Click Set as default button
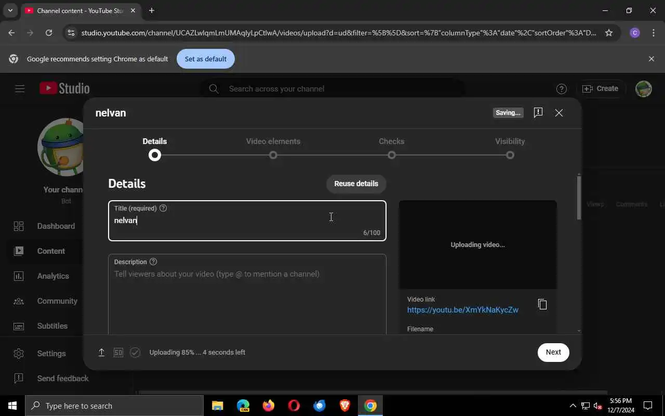The width and height of the screenshot is (665, 416). click(206, 59)
